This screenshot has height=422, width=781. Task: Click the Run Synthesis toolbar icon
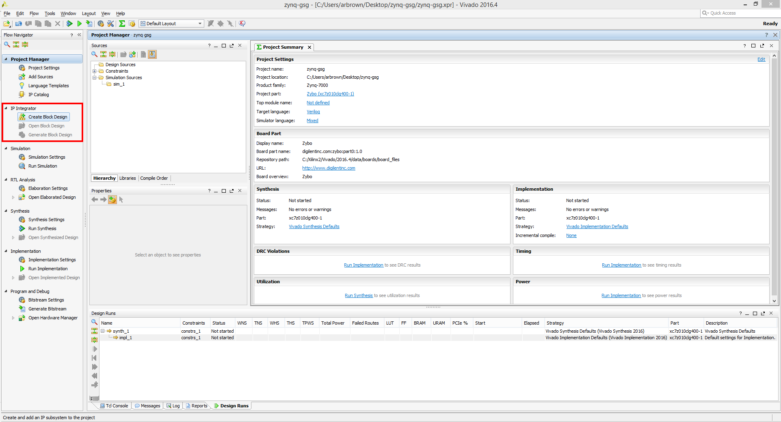[69, 24]
